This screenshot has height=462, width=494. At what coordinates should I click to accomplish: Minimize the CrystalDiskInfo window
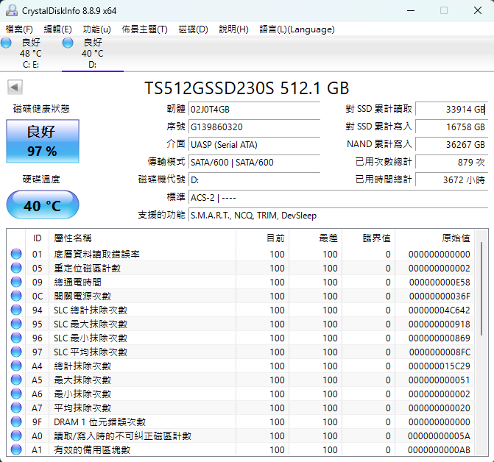tap(411, 11)
